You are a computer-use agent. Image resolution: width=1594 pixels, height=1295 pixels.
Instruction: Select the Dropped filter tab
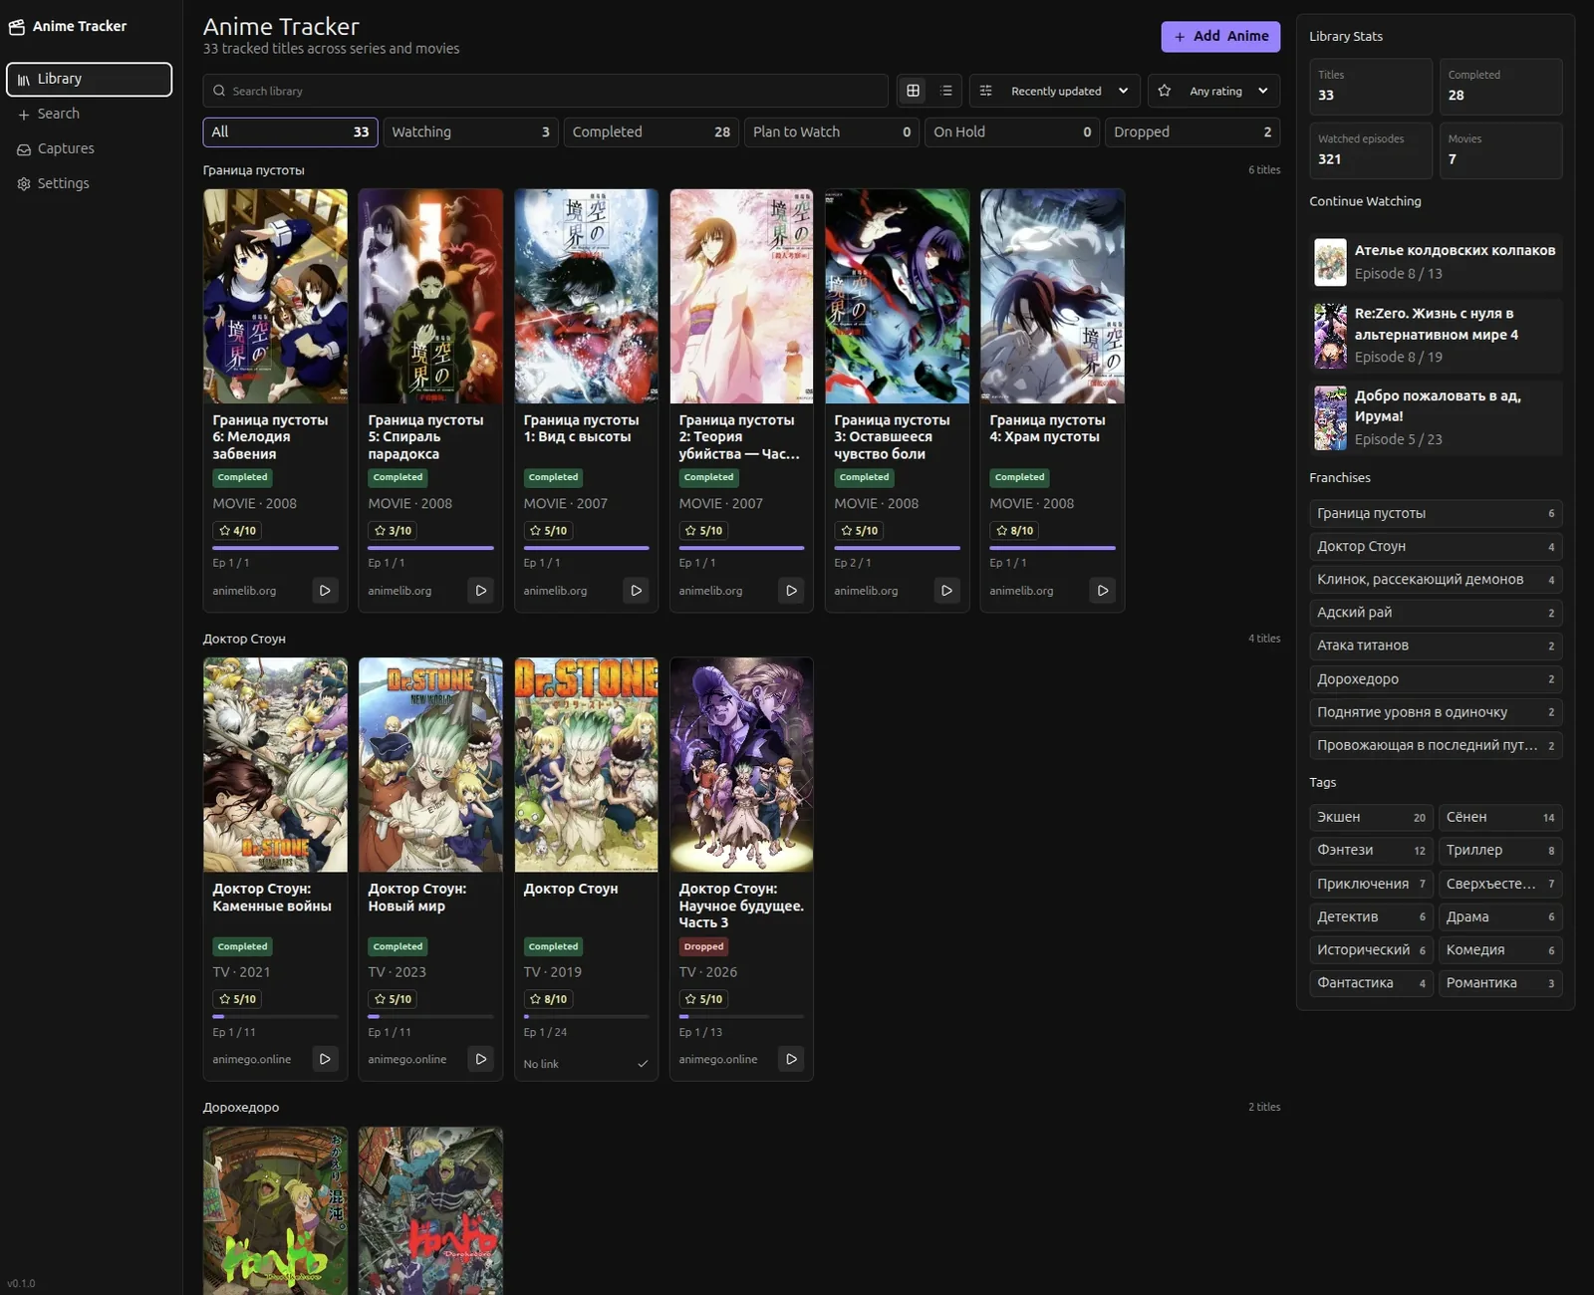click(x=1193, y=131)
